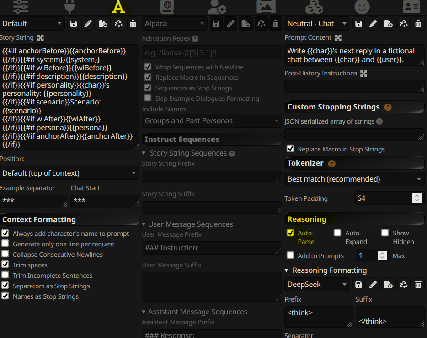Viewport: 427px width, 338px height.
Task: Expand the Story String editor
Action: coord(40,38)
